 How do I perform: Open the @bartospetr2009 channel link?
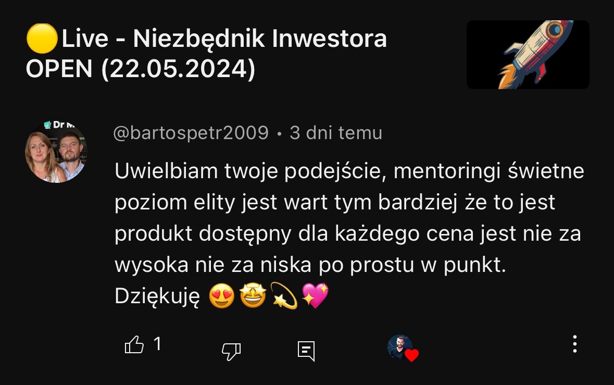(x=191, y=133)
